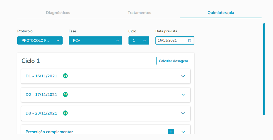Click the vertical scrollbar on the right
273x140 pixels.
tap(264, 69)
